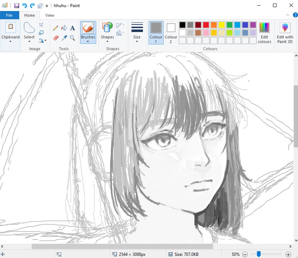Select the Pencil tool
This screenshot has height=258, width=298.
coord(55,27)
